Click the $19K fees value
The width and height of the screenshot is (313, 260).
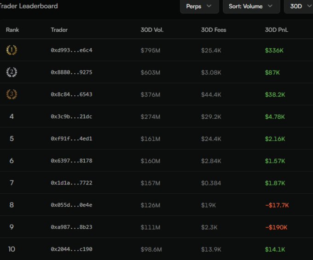click(x=209, y=206)
